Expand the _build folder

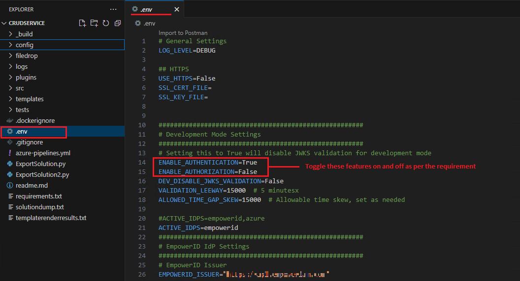coord(10,34)
